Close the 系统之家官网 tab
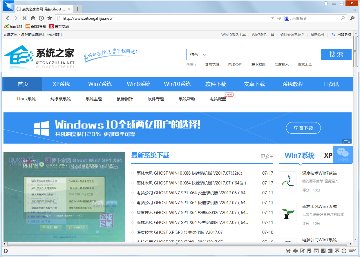 coord(69,9)
